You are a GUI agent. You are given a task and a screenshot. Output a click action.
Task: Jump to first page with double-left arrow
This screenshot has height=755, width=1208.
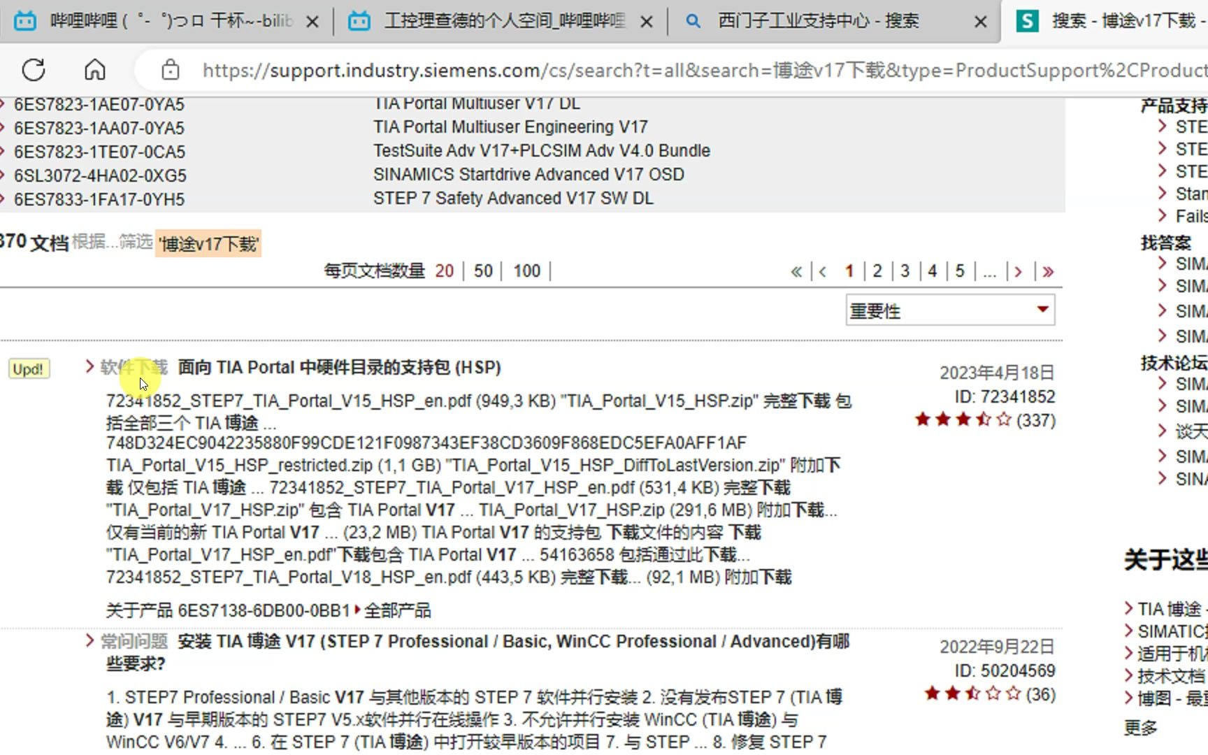point(796,271)
